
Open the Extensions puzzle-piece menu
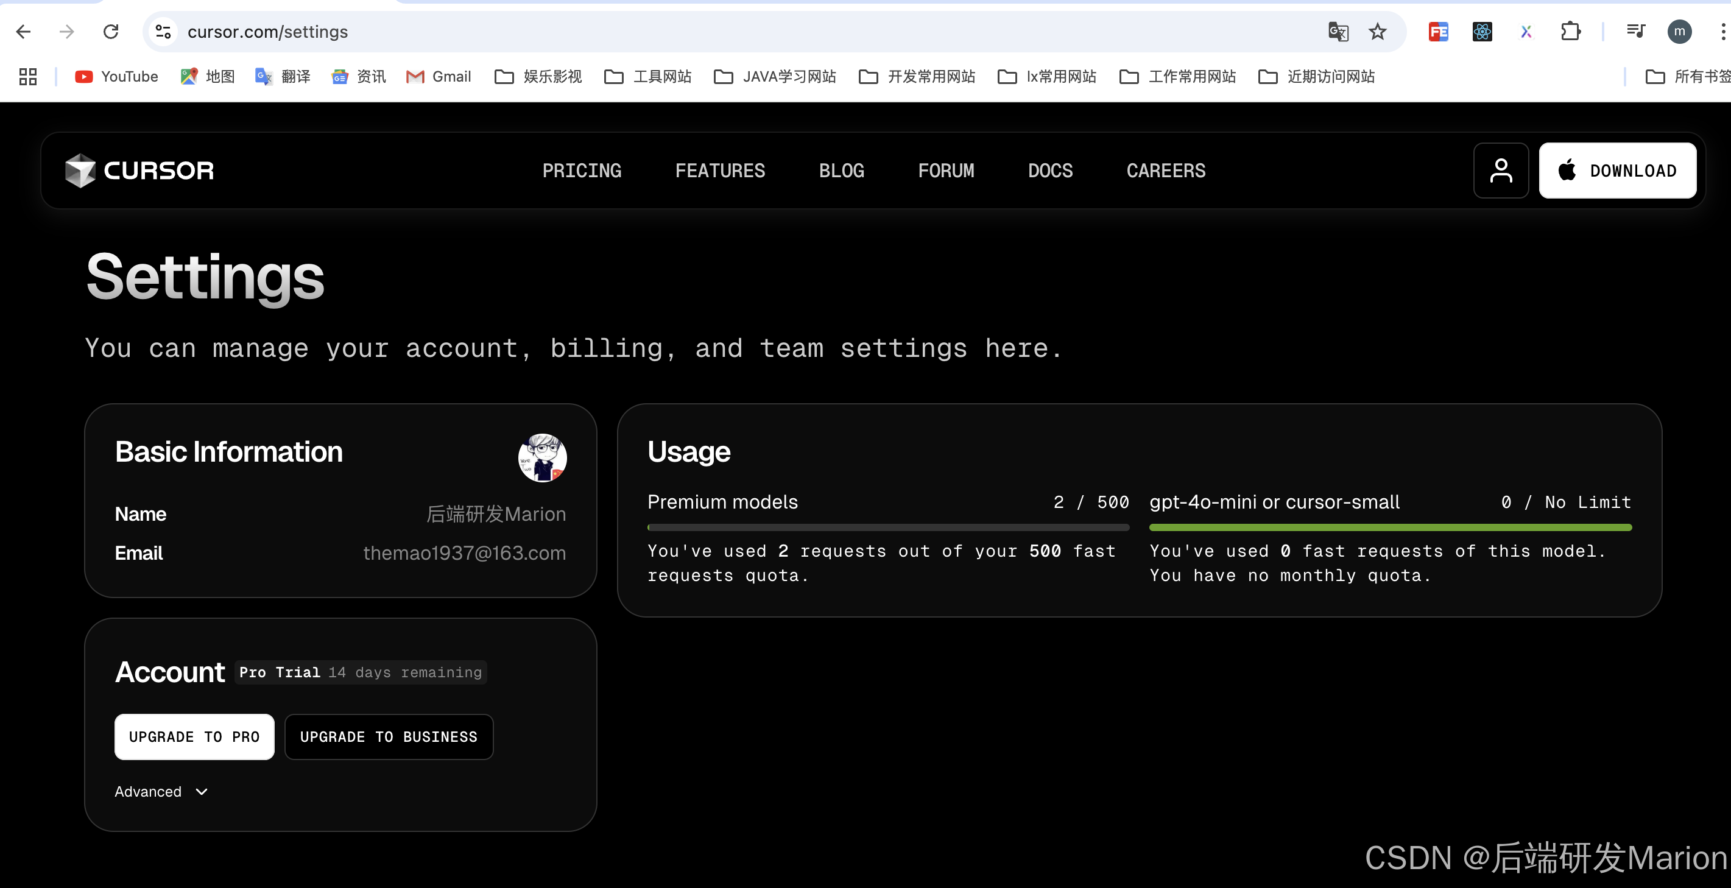pos(1570,32)
